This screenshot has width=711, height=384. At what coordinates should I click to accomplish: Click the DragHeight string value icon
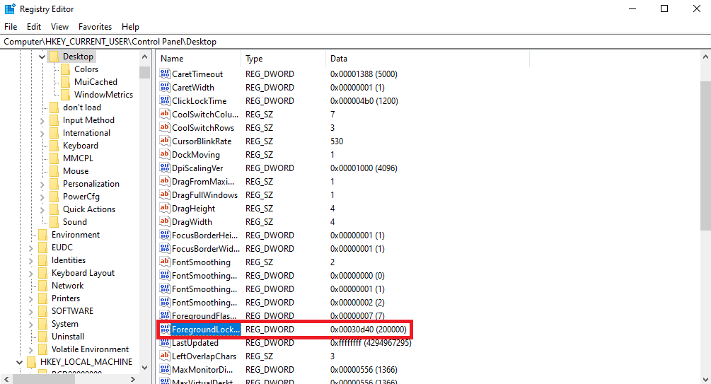(165, 208)
